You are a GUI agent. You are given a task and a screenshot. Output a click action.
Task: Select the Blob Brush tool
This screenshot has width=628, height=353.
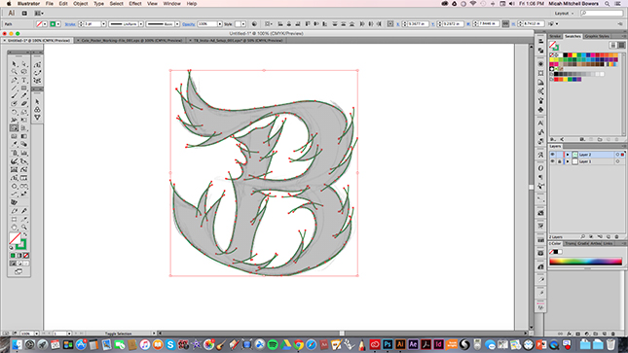pos(15,104)
